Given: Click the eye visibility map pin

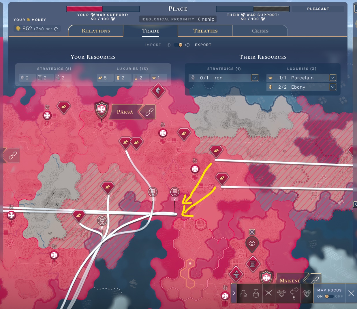Looking at the screenshot, I should tap(252, 243).
